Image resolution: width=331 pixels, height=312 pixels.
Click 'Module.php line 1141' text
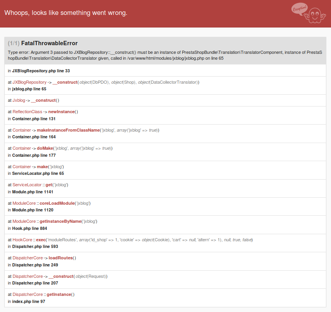point(33,192)
